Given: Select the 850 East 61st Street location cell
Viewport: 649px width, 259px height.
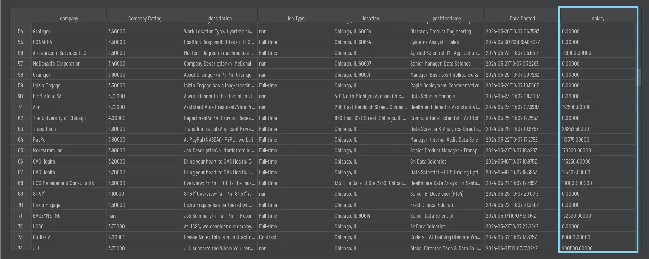Looking at the screenshot, I should tap(371, 118).
